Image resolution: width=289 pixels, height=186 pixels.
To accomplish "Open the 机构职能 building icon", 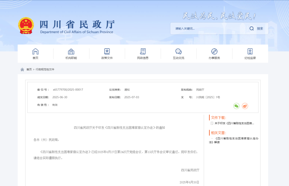I will pyautogui.click(x=71, y=51).
